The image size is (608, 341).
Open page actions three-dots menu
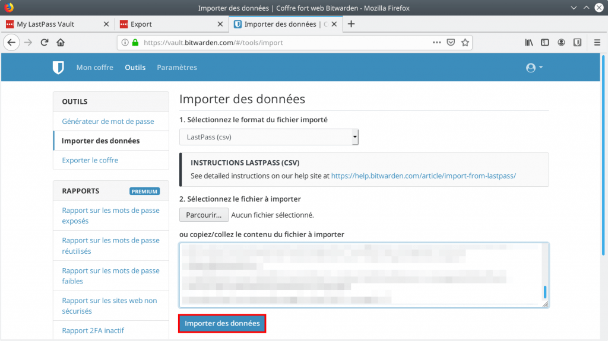(436, 43)
